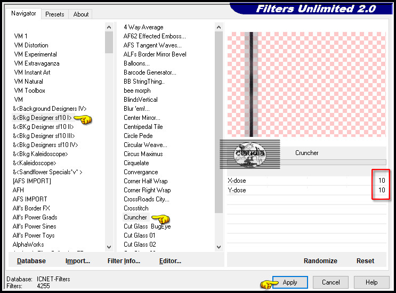
Task: Choose Barcode Generator... filter
Action: pos(150,72)
